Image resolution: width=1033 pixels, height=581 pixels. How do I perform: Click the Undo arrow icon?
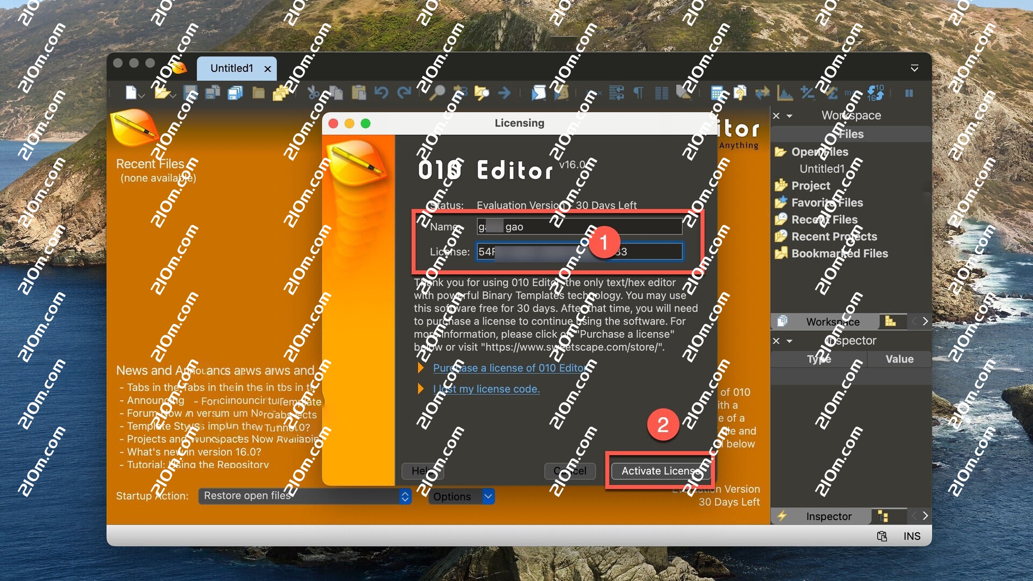point(381,93)
